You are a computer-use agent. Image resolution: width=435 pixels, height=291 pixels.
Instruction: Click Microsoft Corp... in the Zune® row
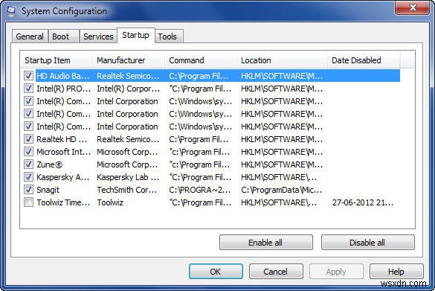[127, 164]
